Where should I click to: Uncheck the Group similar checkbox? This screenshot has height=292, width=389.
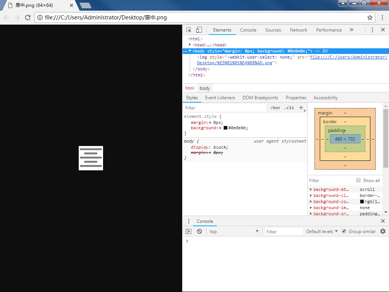(344, 231)
